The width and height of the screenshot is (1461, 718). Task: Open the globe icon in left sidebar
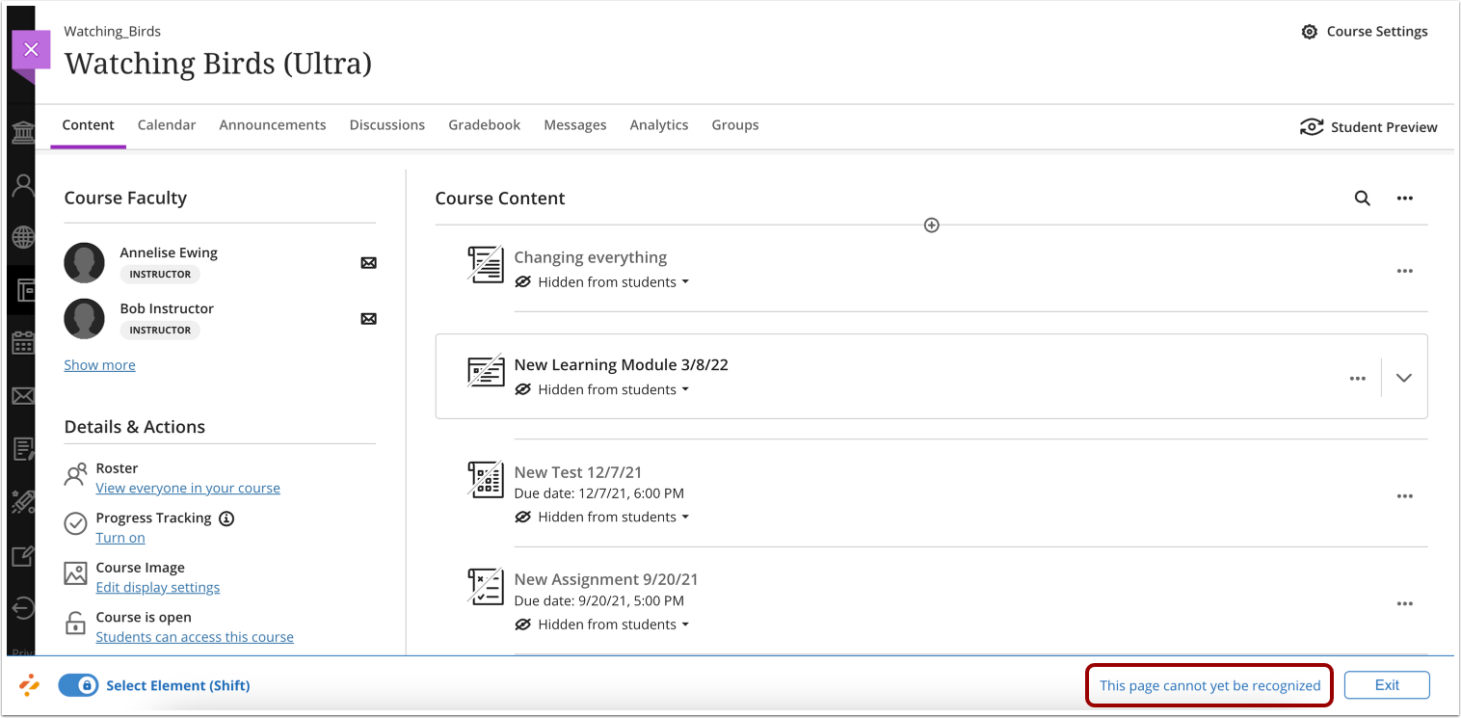tap(23, 237)
